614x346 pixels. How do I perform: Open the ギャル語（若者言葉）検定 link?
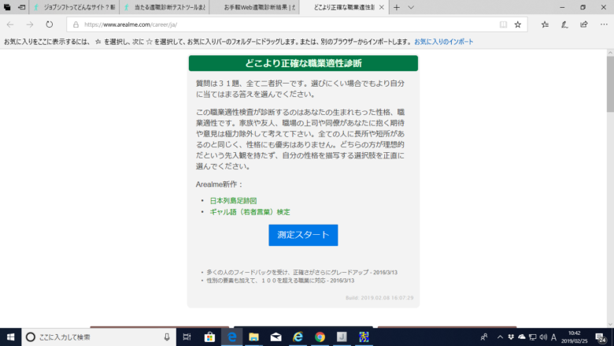(x=250, y=212)
